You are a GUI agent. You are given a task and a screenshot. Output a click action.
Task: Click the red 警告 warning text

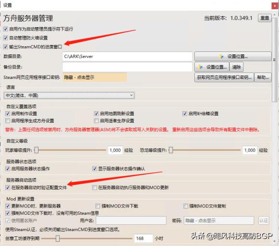[x=133, y=129]
